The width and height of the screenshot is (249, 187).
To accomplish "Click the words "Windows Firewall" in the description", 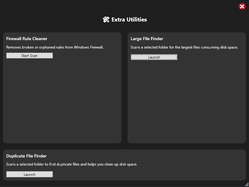I will [x=89, y=47].
